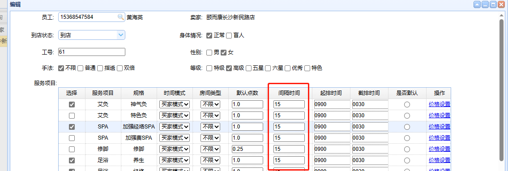Check the 盲人 checkbox
Screen dimensions: 508x171
click(229, 36)
